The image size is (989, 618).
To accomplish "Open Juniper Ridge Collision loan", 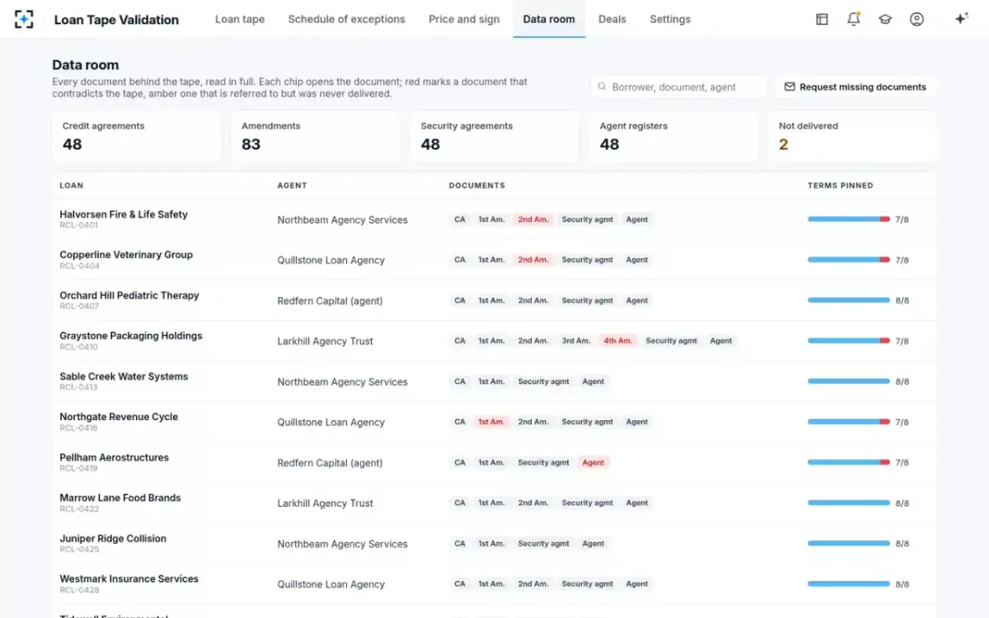I will pyautogui.click(x=113, y=539).
